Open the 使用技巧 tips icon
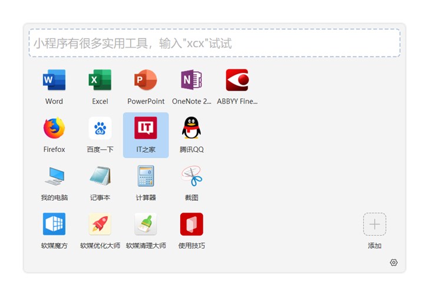The image size is (429, 296). click(192, 224)
